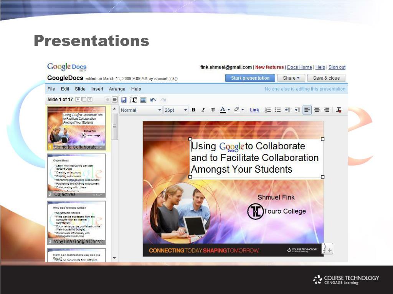Center align the text
Image resolution: width=393 pixels, height=294 pixels.
pyautogui.click(x=317, y=110)
